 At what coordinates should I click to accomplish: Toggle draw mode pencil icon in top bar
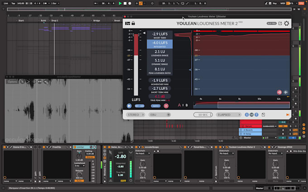tap(266, 3)
